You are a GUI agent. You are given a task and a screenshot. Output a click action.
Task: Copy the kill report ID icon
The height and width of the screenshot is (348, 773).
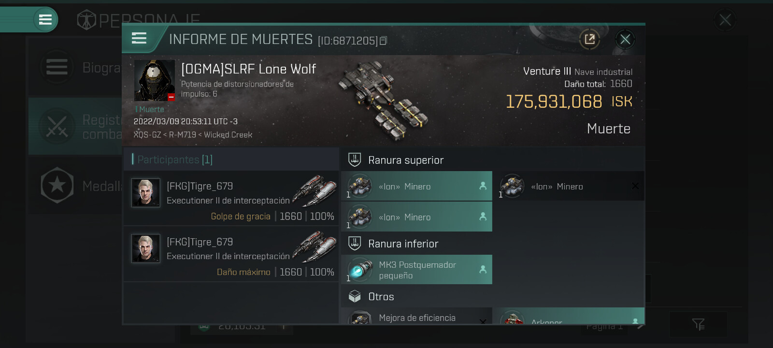pos(383,41)
